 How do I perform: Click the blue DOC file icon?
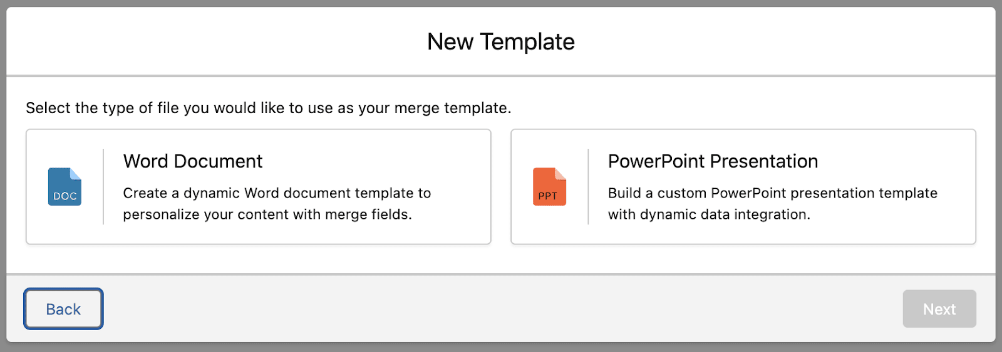(x=65, y=186)
